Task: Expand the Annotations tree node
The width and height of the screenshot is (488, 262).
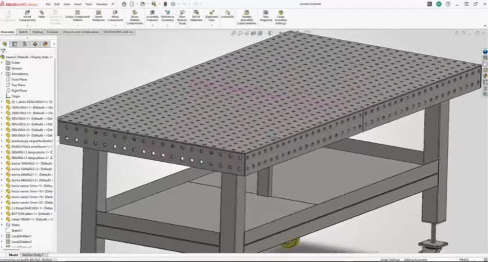Action: tap(2, 74)
